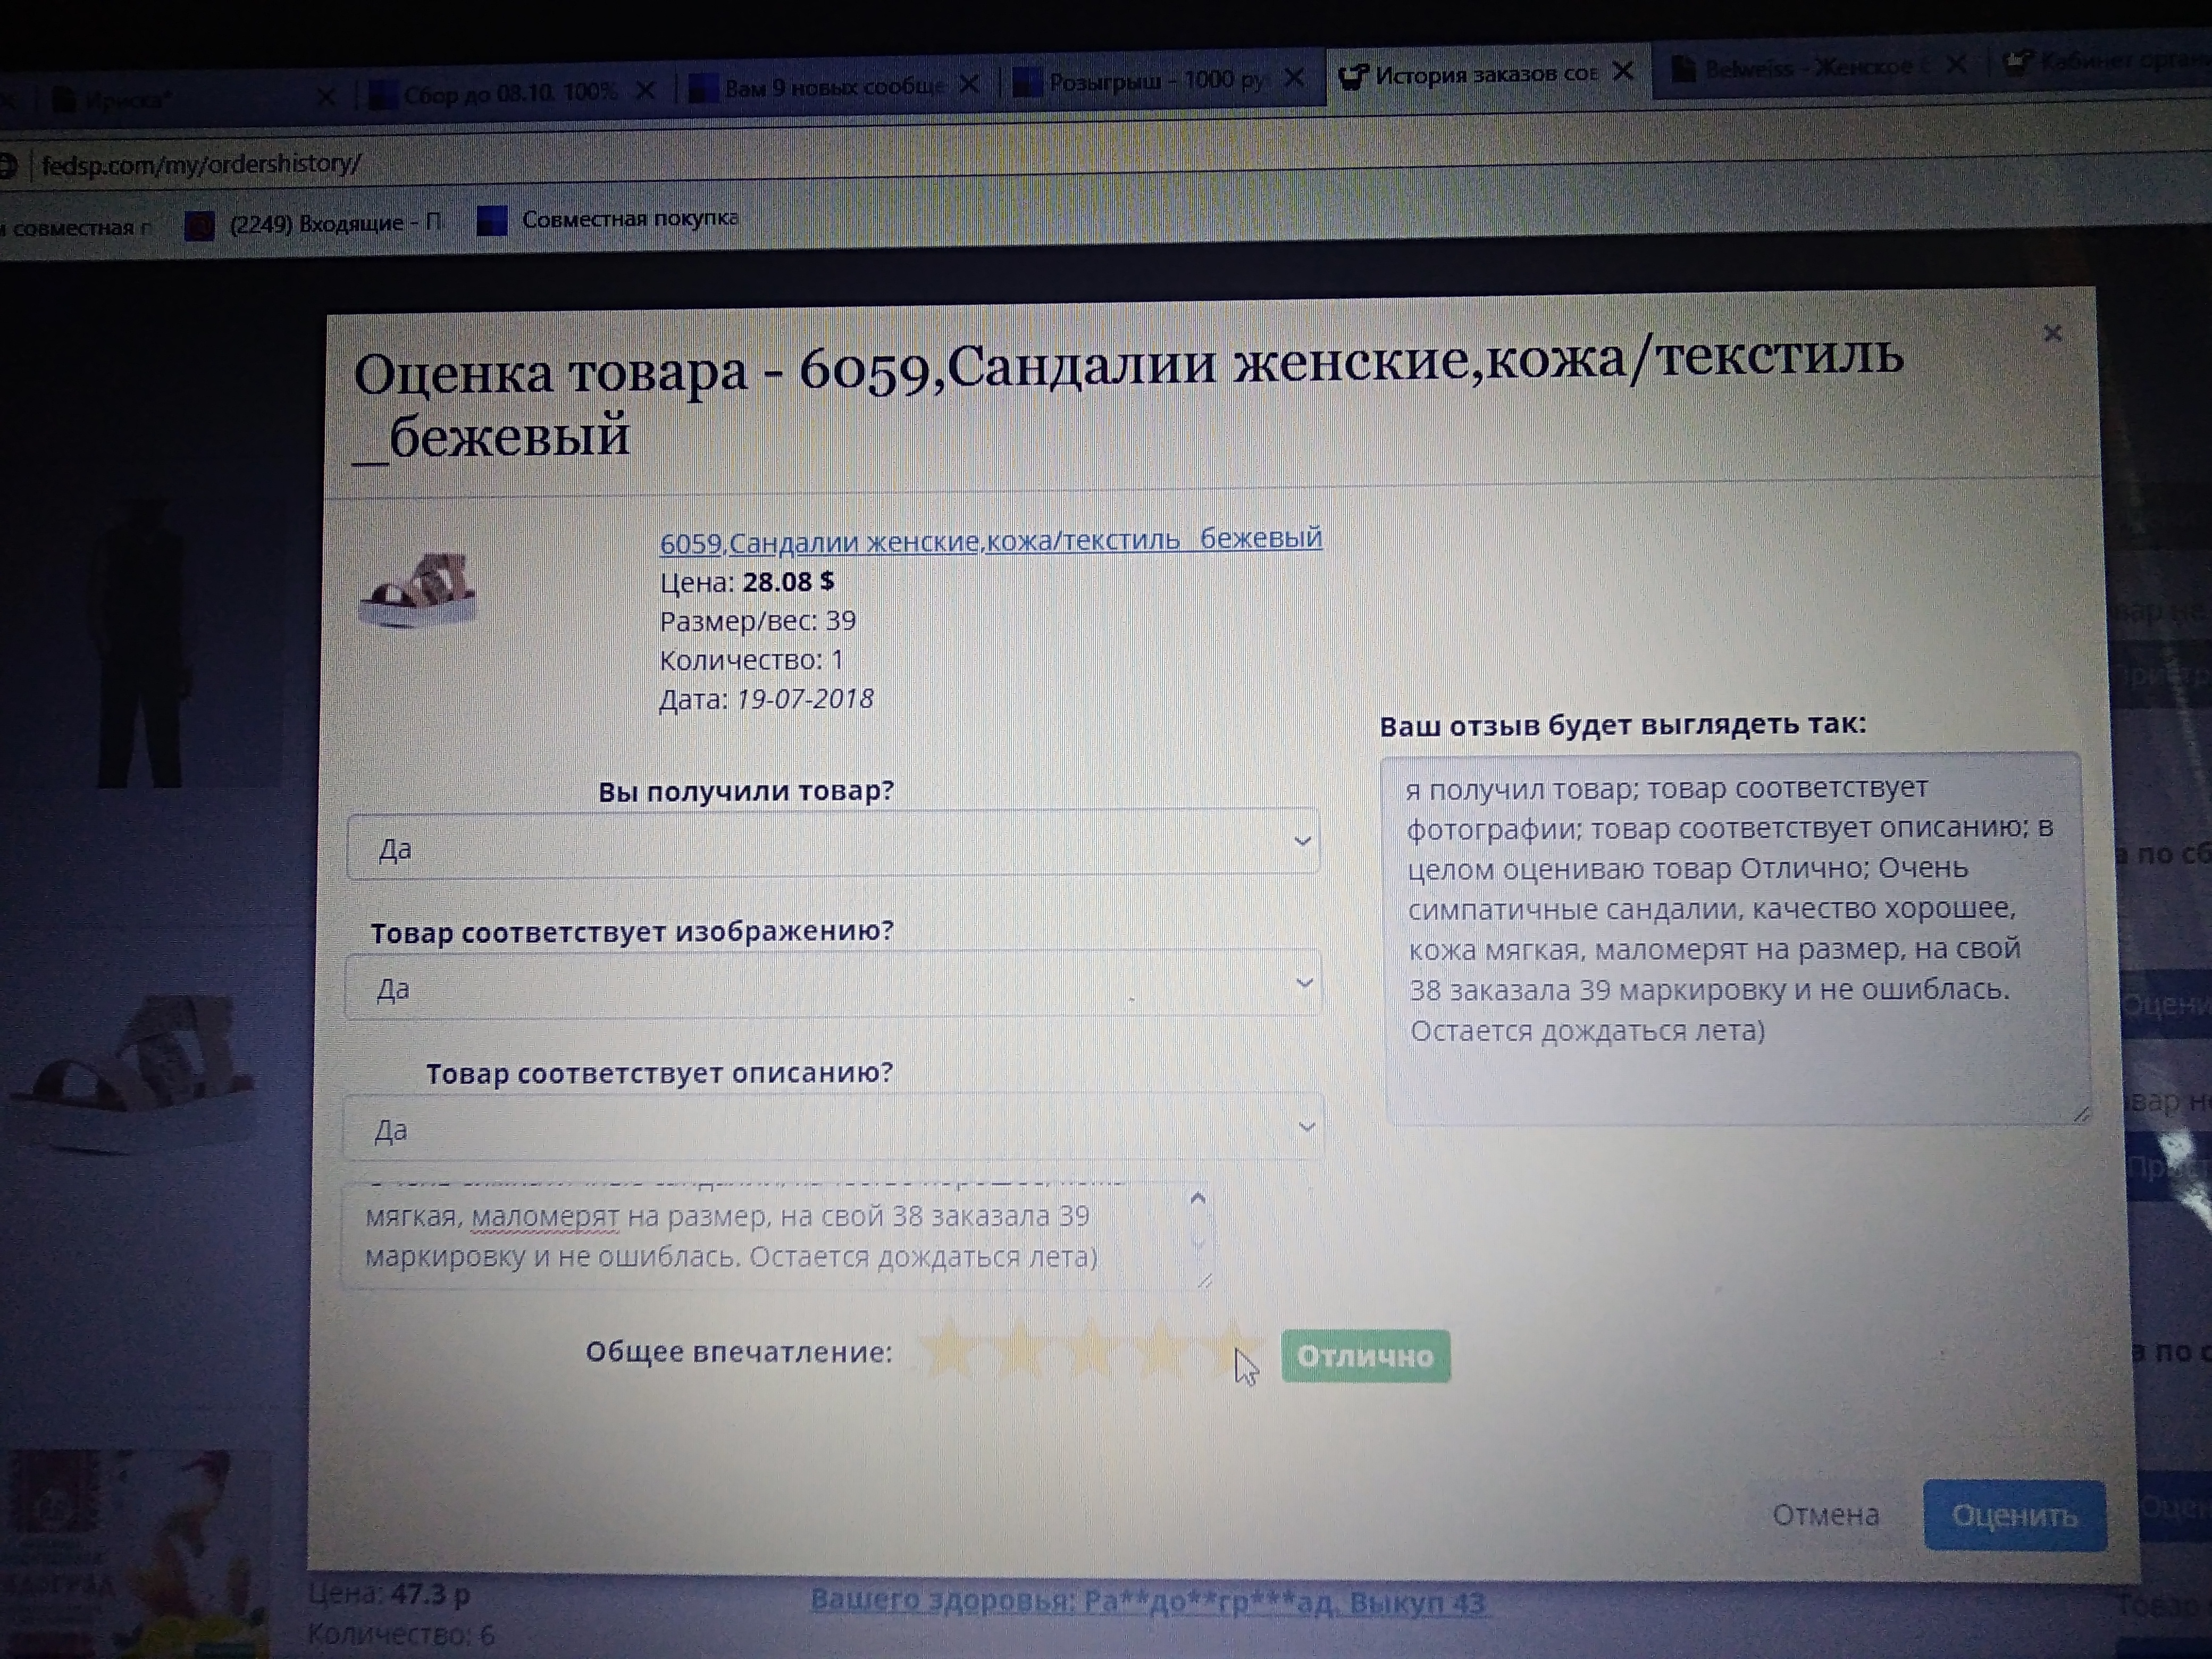Click the address bar URL
Screen dimensions: 2212x1659
pyautogui.click(x=200, y=164)
